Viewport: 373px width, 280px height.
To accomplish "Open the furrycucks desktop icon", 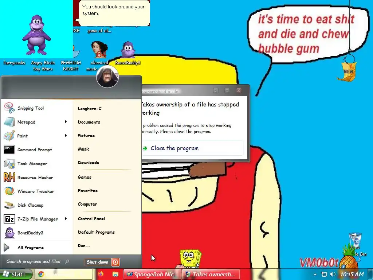I will click(x=14, y=63).
